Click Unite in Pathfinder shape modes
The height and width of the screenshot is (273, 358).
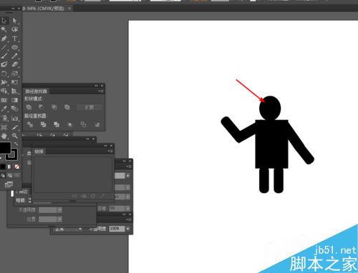(29, 107)
